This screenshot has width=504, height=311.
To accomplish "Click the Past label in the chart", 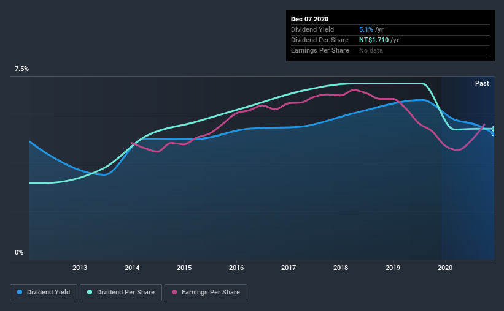I will pyautogui.click(x=482, y=83).
